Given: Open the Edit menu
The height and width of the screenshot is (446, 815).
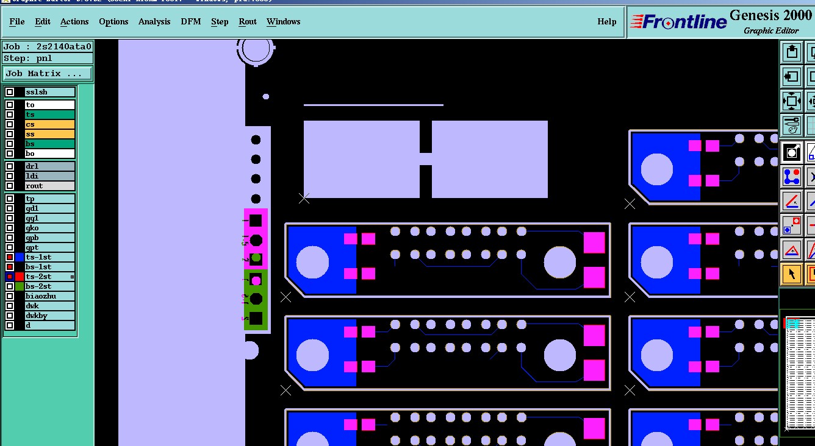Looking at the screenshot, I should pyautogui.click(x=43, y=22).
